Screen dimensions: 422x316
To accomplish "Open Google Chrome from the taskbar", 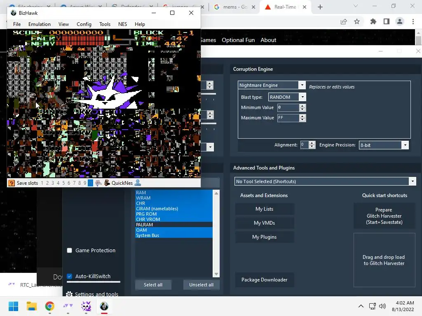I will (50, 306).
